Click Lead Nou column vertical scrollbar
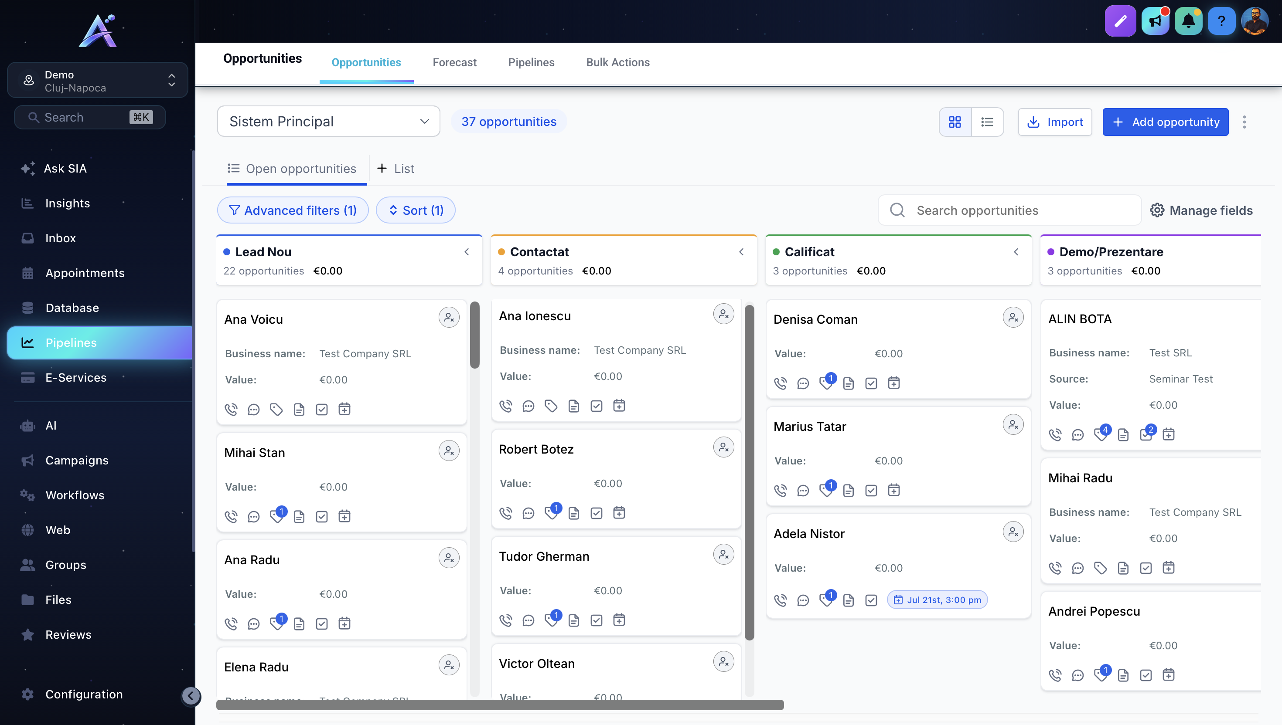 click(x=474, y=335)
